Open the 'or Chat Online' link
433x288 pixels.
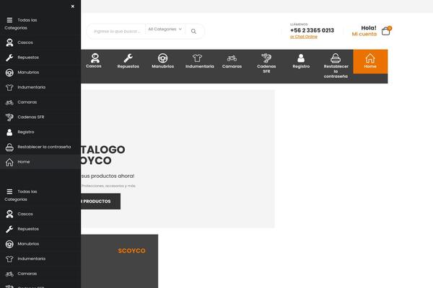pos(304,37)
